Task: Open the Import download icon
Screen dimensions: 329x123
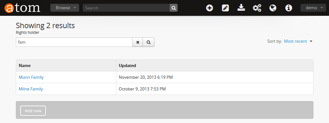Action: [x=241, y=8]
